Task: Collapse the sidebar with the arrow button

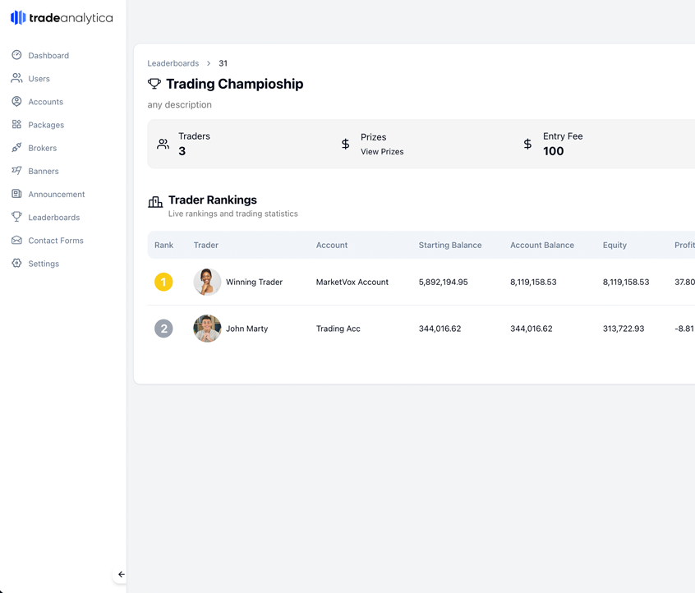Action: tap(121, 574)
